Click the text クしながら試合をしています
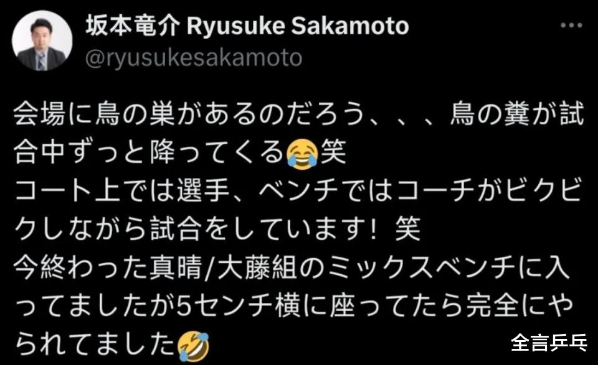This screenshot has width=598, height=365. click(192, 229)
